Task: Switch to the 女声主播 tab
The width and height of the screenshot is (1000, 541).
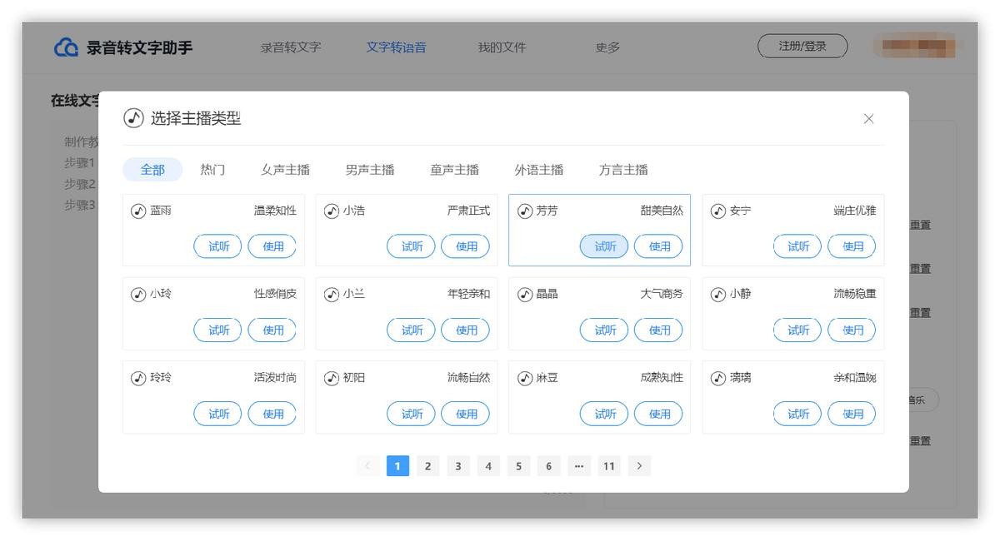Action: [x=285, y=170]
